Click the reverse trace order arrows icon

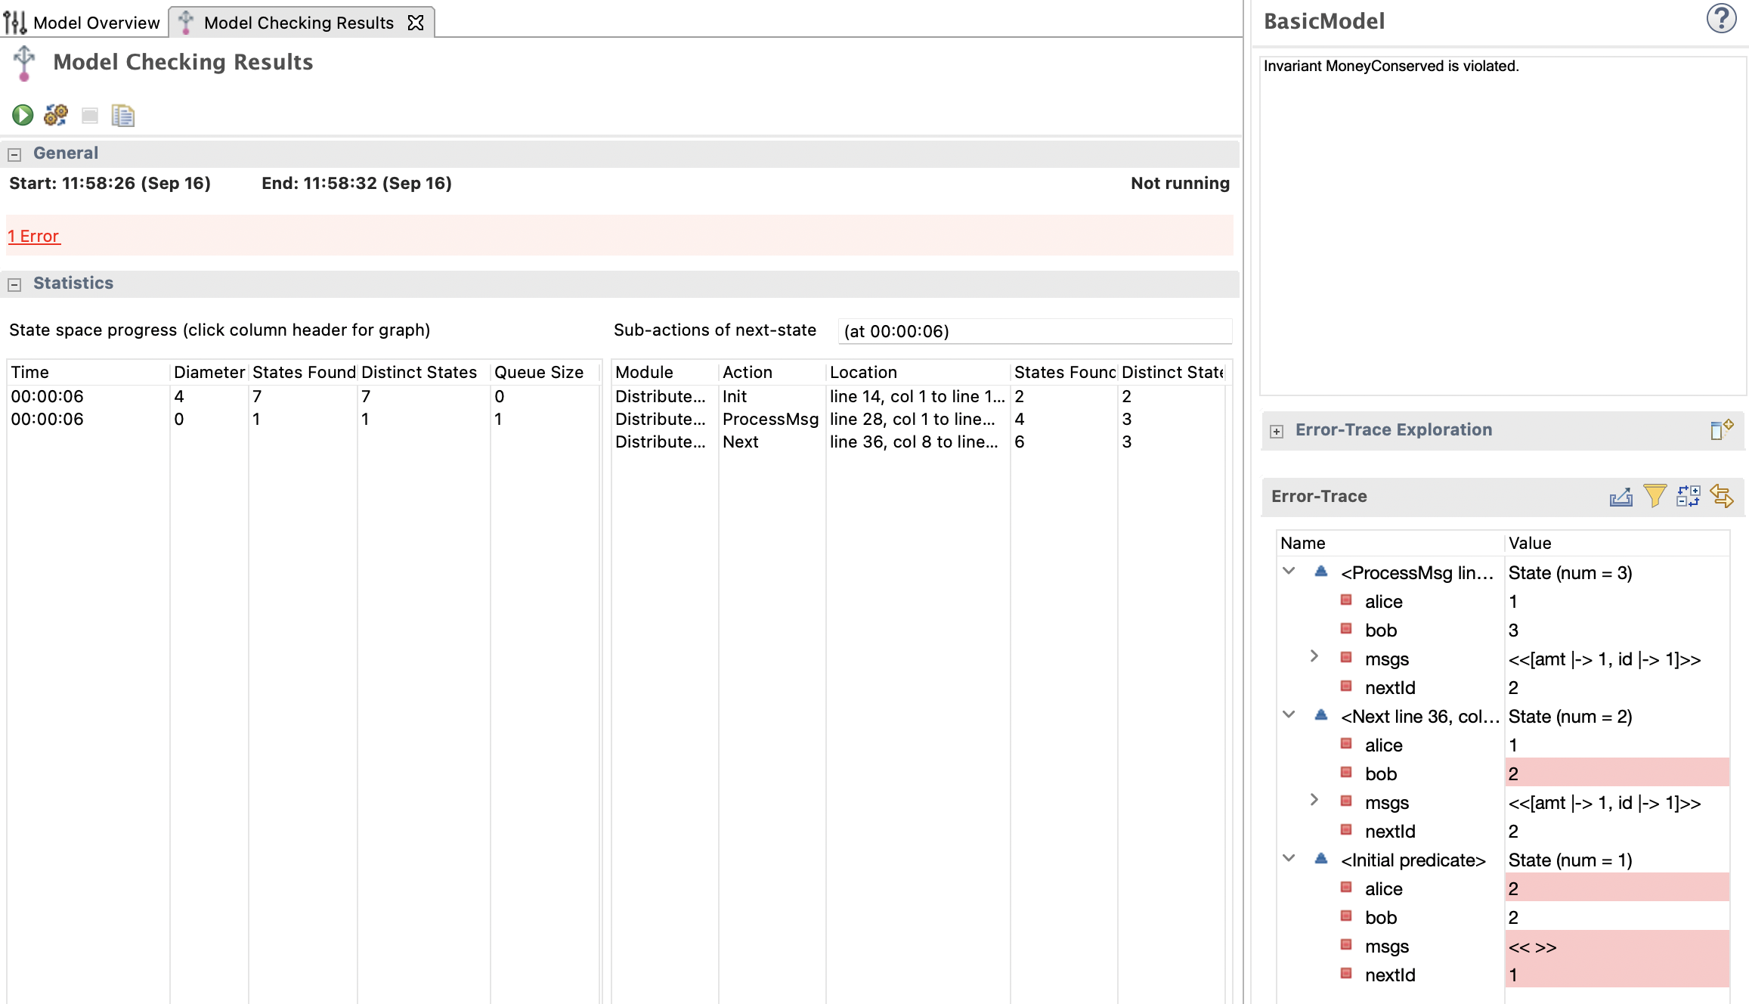click(1722, 496)
